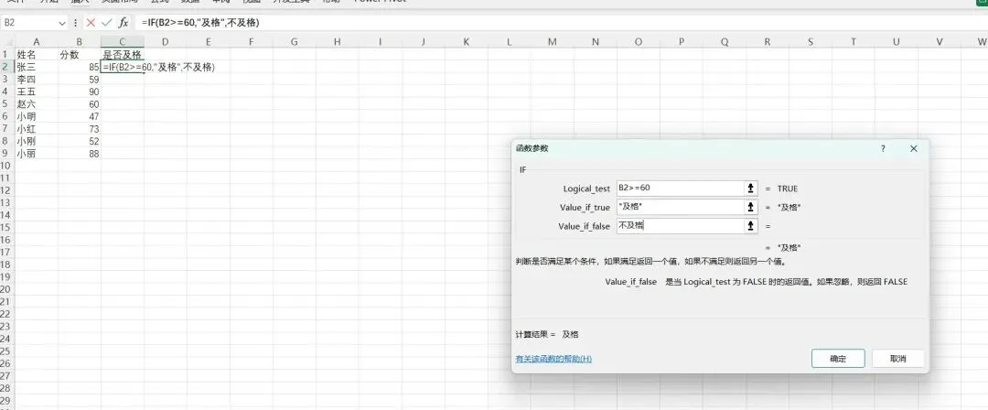Expand the Name Box dropdown arrow
Image resolution: width=988 pixels, height=410 pixels.
point(62,23)
